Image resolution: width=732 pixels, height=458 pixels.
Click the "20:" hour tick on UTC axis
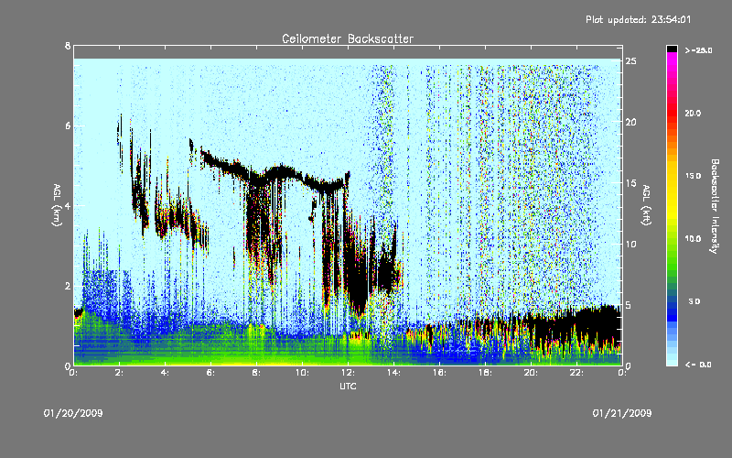pos(532,373)
